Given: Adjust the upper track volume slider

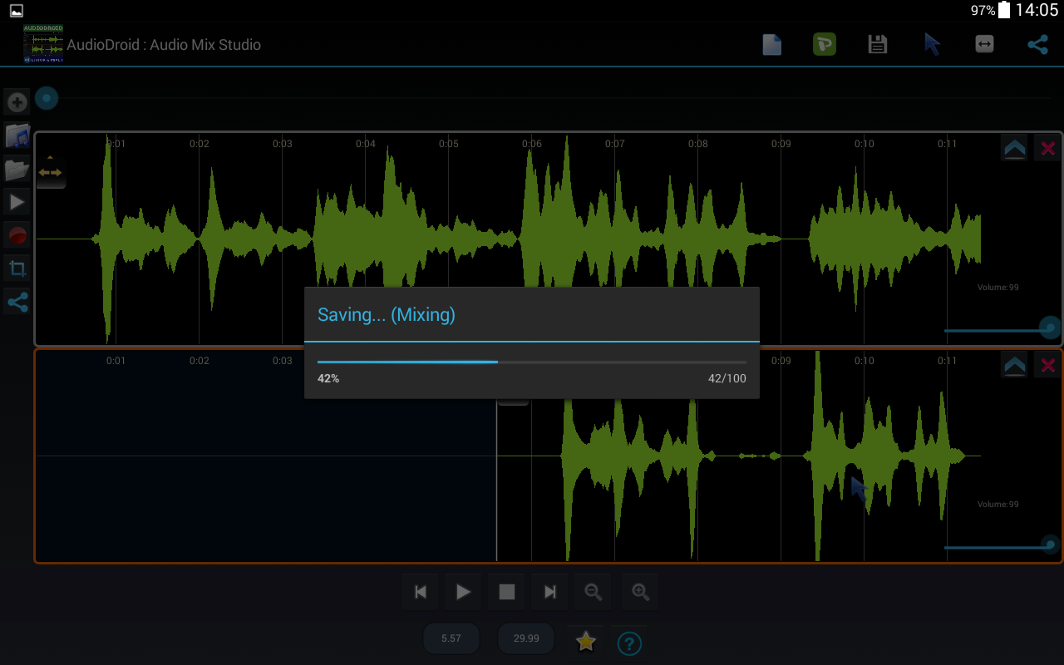Looking at the screenshot, I should click(1002, 329).
